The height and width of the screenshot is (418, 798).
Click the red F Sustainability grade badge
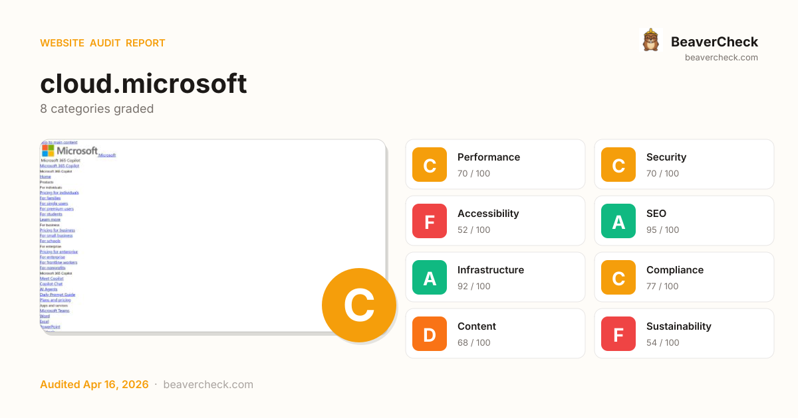point(618,334)
